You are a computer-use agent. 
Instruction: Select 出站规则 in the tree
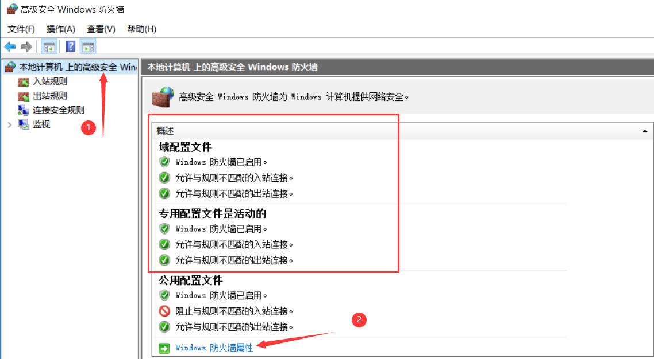(x=50, y=96)
